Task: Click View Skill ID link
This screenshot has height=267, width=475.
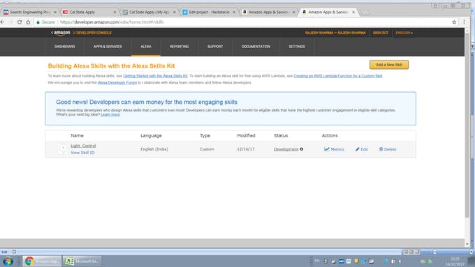Action: tap(82, 153)
